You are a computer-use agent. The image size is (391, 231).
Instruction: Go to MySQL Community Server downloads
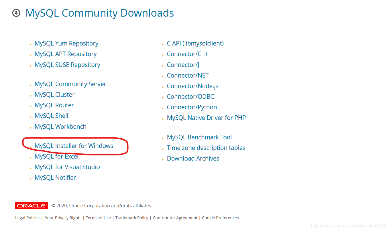pyautogui.click(x=70, y=84)
